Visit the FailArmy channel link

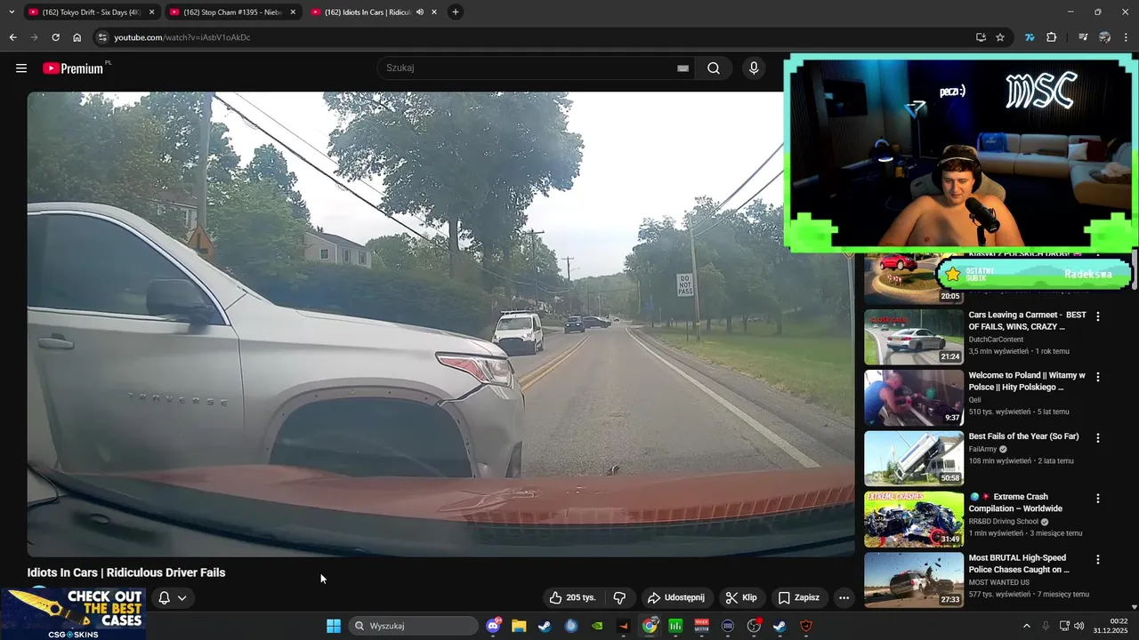click(x=983, y=449)
